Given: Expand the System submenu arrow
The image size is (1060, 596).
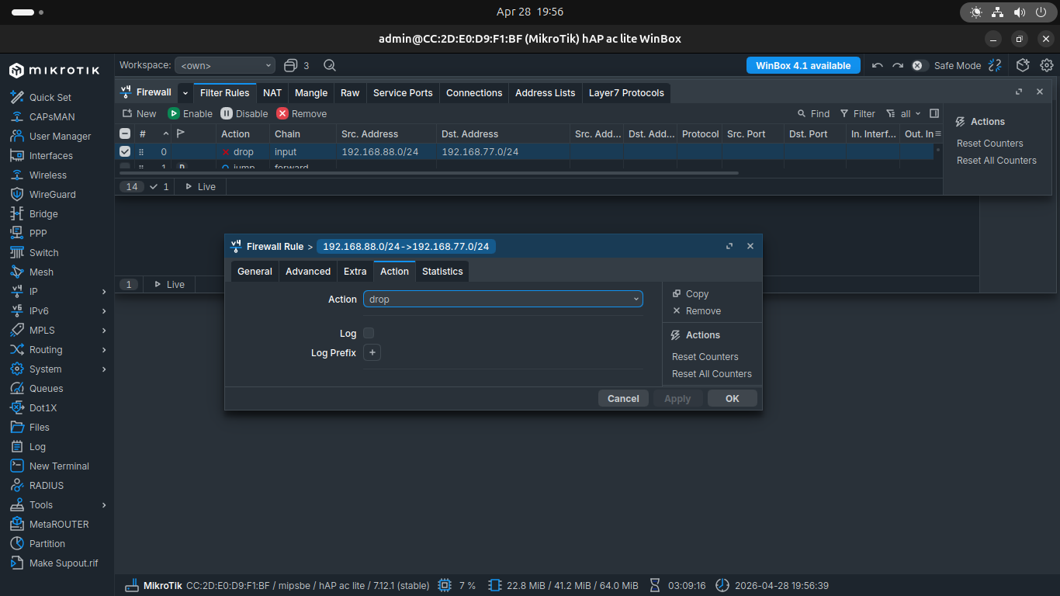Looking at the screenshot, I should coord(104,369).
